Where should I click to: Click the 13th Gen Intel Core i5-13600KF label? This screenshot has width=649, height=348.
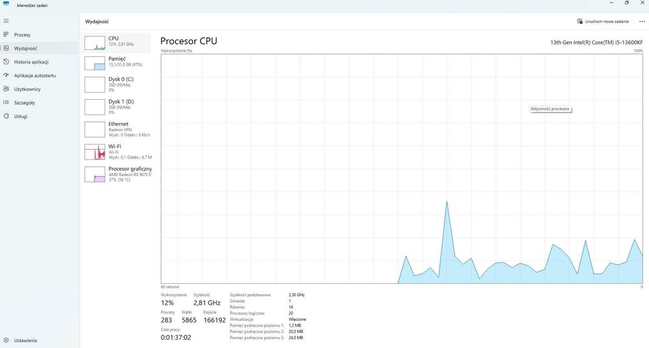coord(596,42)
